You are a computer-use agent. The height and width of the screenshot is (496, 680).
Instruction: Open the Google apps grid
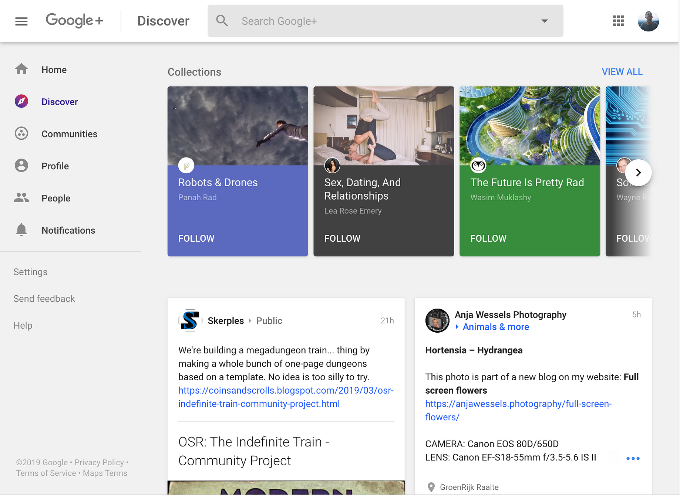[x=618, y=21]
